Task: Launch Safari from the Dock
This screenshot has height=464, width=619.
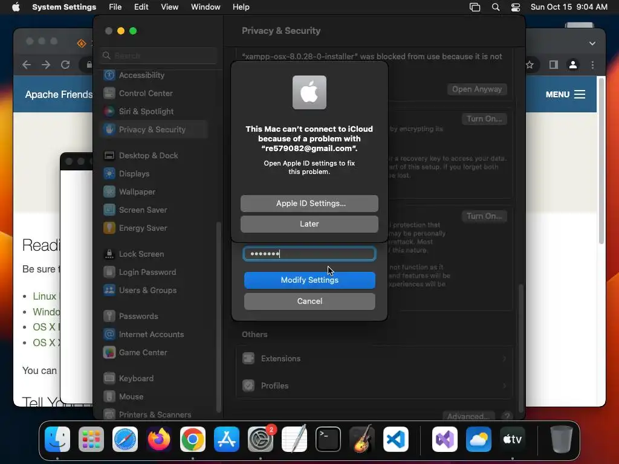Action: pos(125,439)
